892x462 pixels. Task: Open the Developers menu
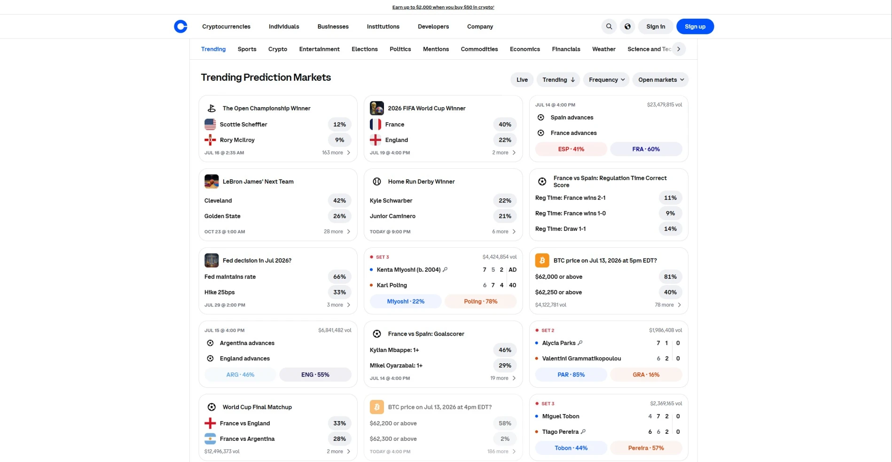pyautogui.click(x=433, y=26)
